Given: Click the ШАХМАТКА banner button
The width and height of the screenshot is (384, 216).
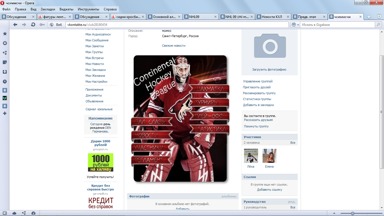Looking at the screenshot, I should point(209,89).
